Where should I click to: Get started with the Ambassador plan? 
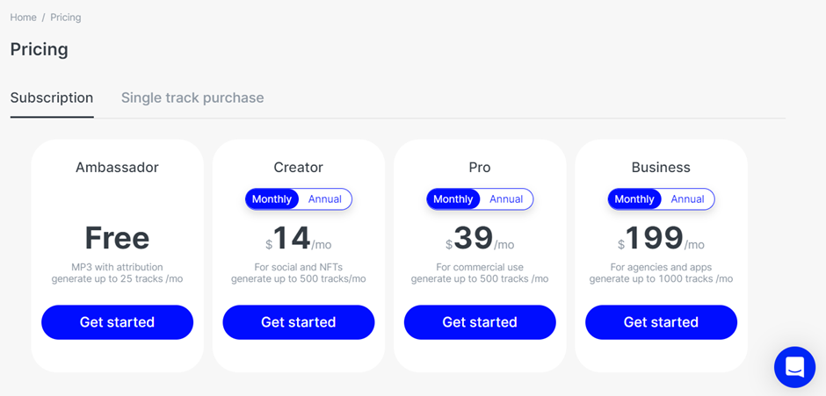118,322
